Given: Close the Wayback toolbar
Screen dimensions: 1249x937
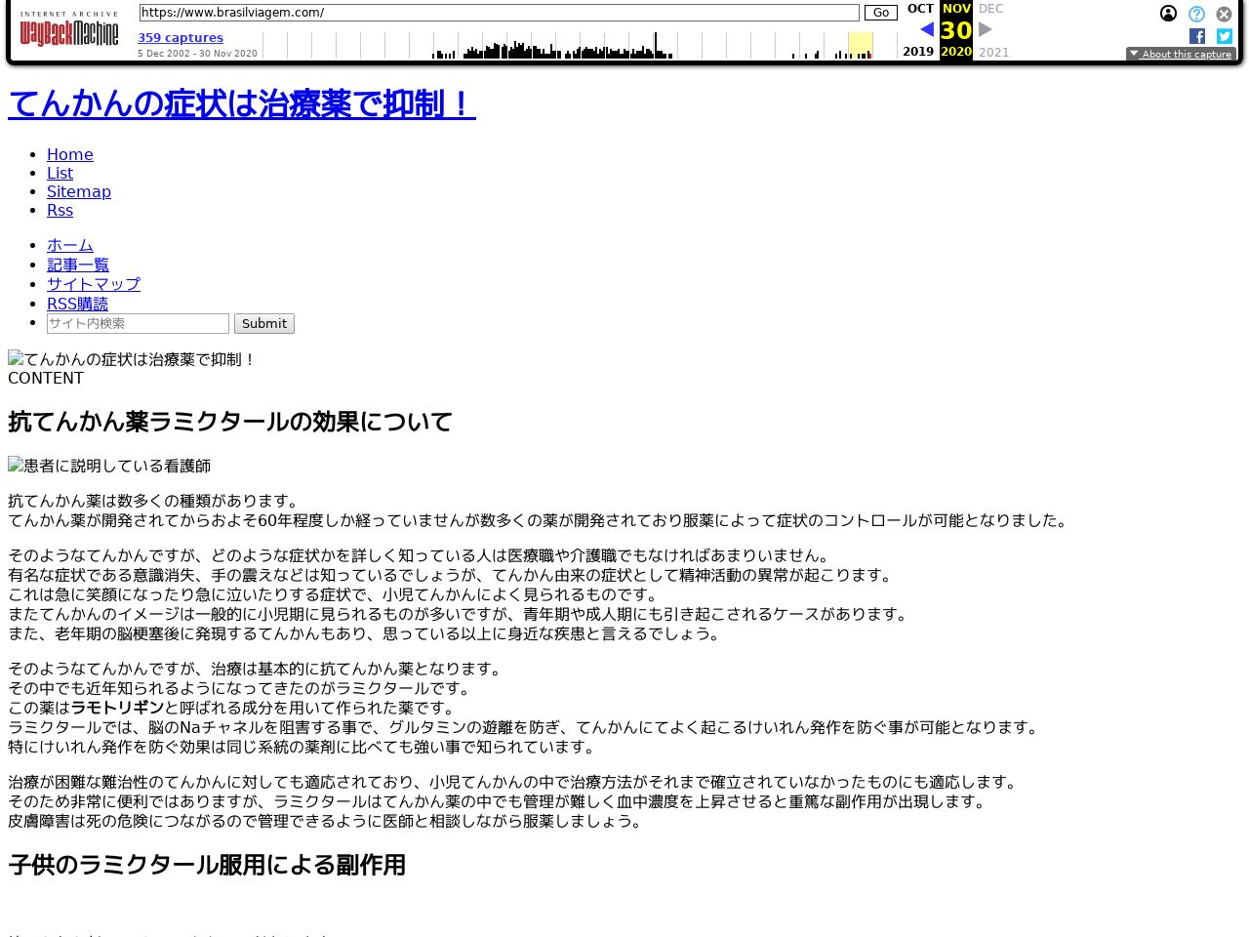Looking at the screenshot, I should pyautogui.click(x=1224, y=14).
